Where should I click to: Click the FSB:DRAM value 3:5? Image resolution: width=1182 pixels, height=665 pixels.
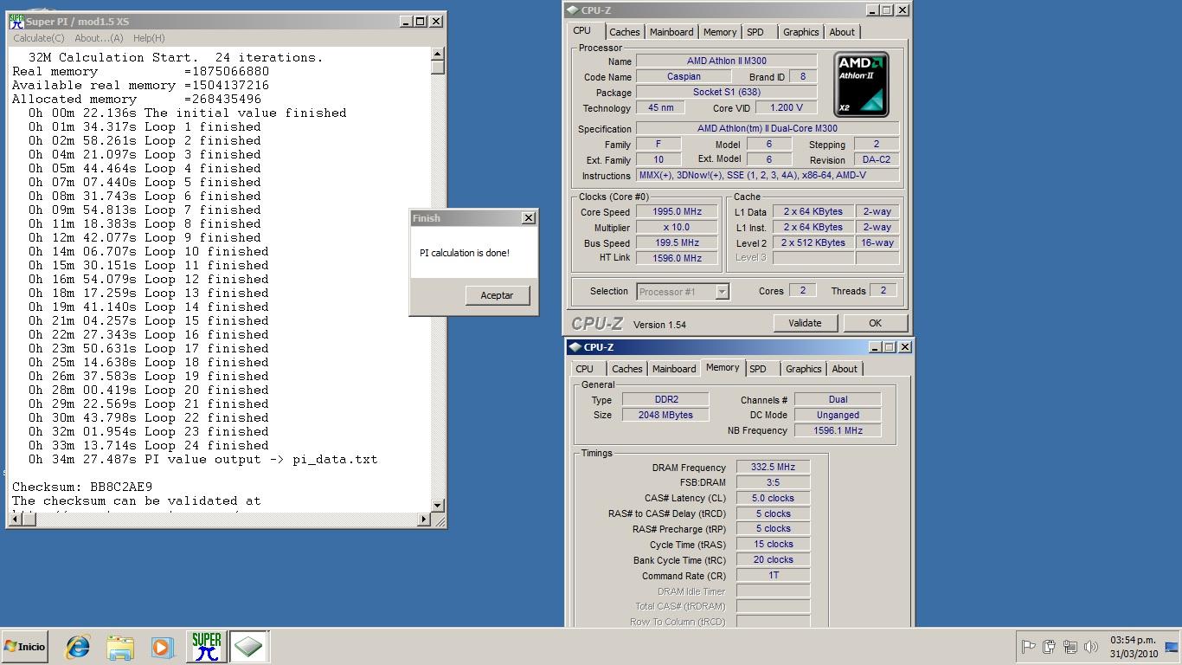[773, 482]
